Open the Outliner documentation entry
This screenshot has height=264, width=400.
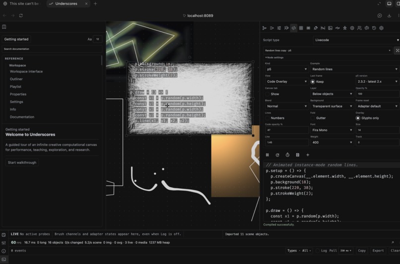click(16, 79)
